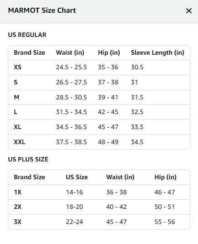Click the 2X plus size row label
198x244 pixels.
click(x=18, y=207)
